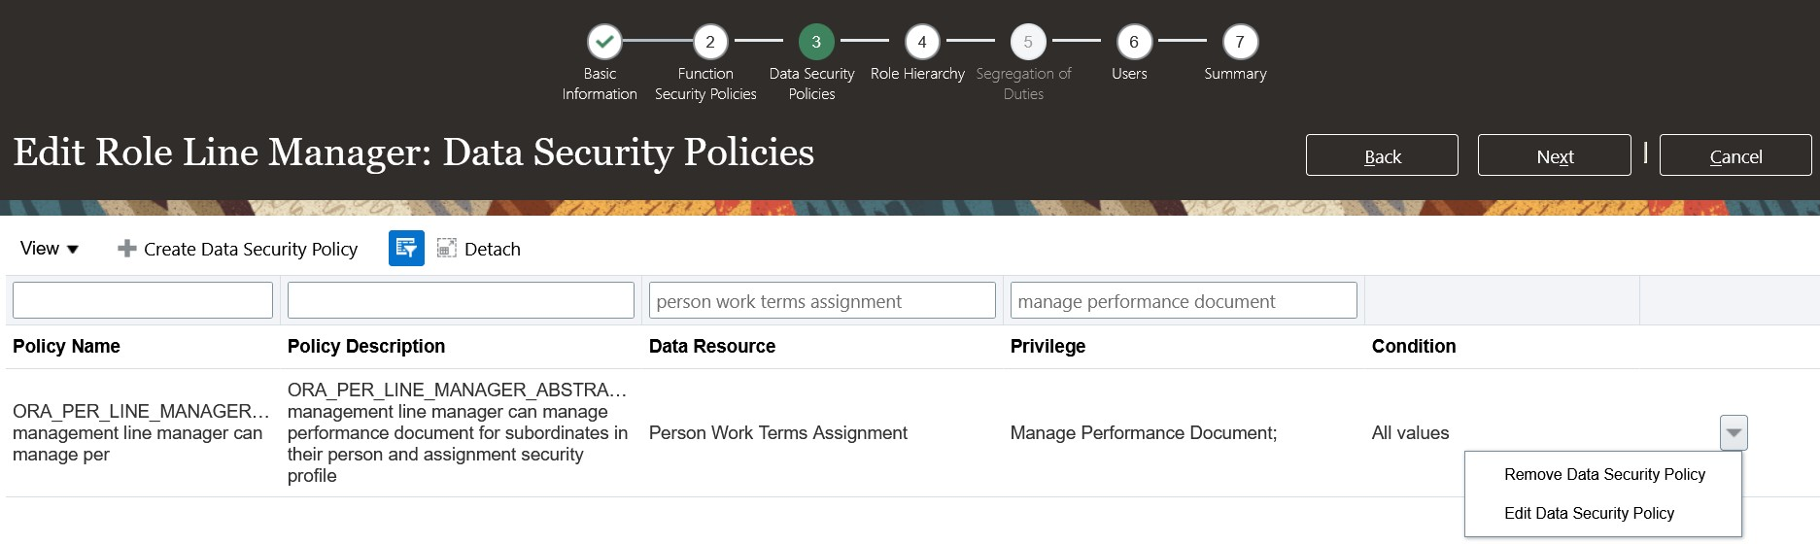The image size is (1820, 544).
Task: Toggle the row actions dropdown arrow
Action: point(1734,433)
